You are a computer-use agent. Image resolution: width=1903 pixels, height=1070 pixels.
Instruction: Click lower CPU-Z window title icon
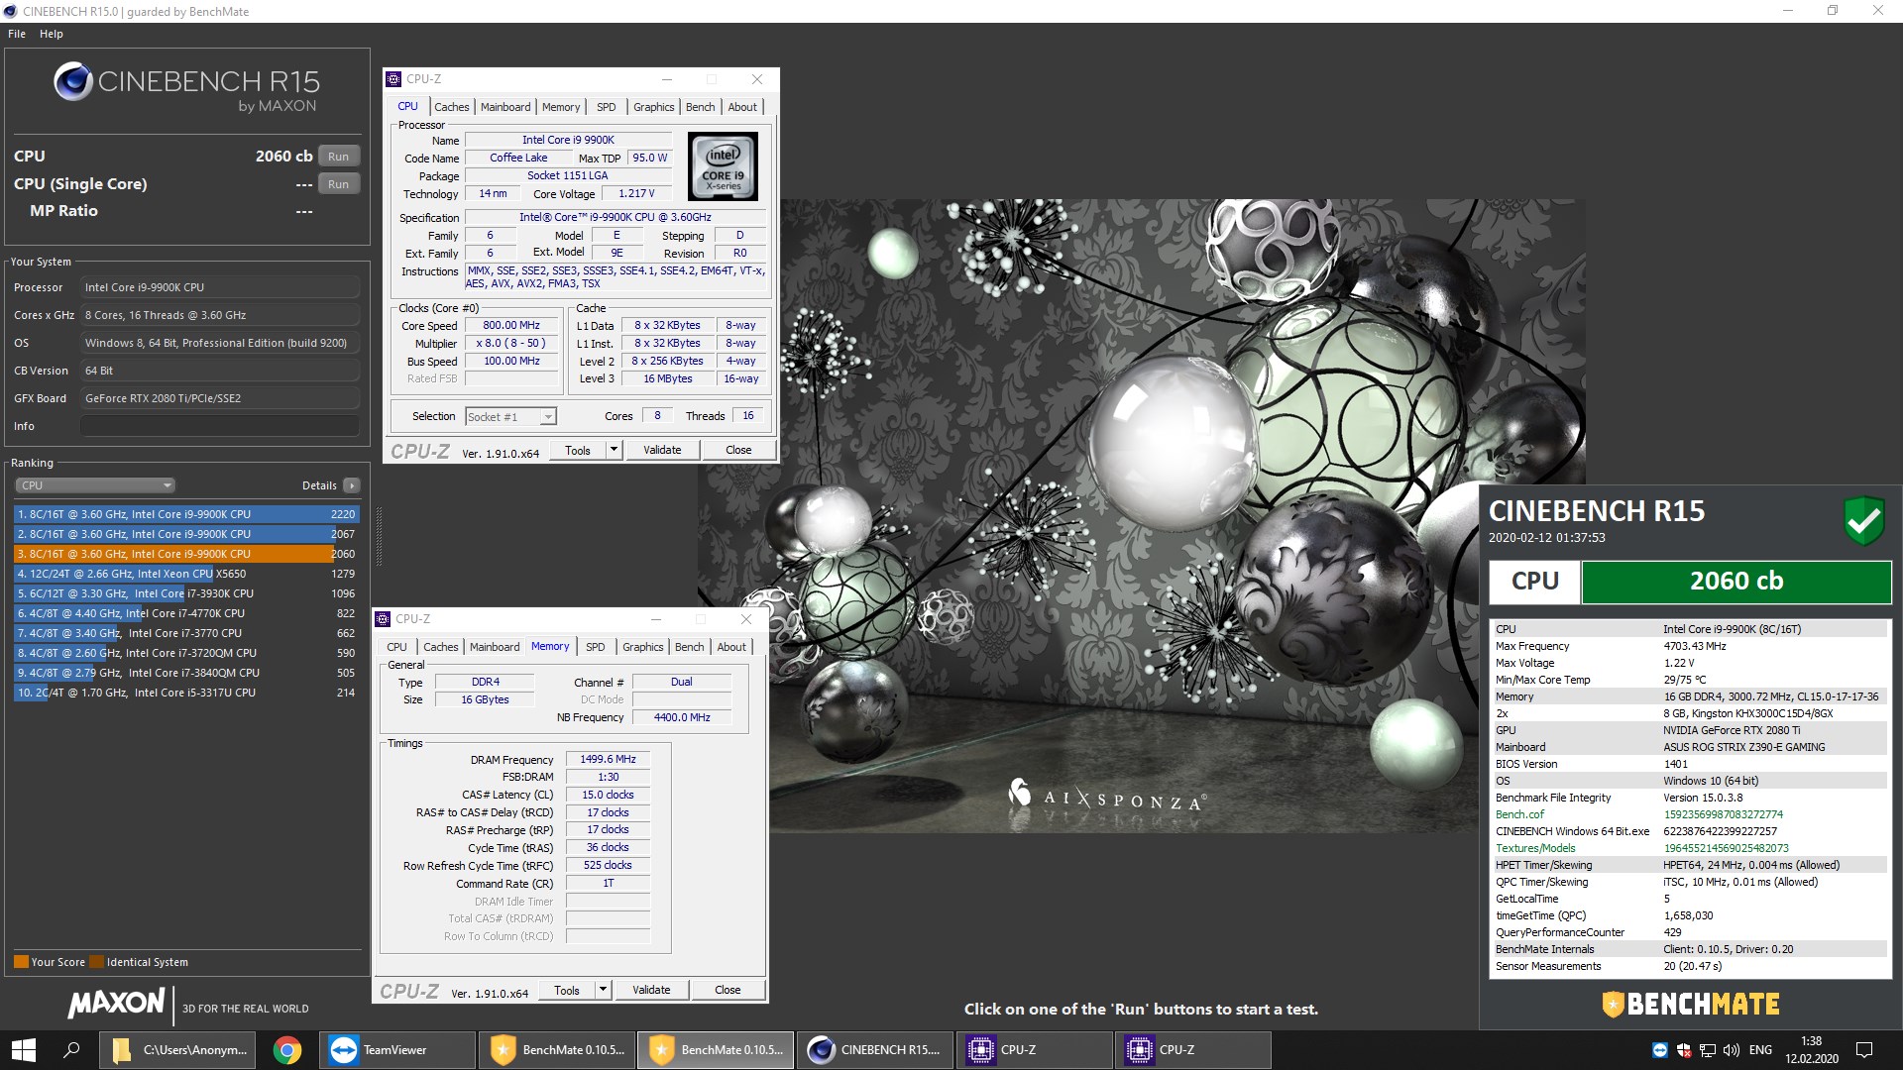point(383,619)
